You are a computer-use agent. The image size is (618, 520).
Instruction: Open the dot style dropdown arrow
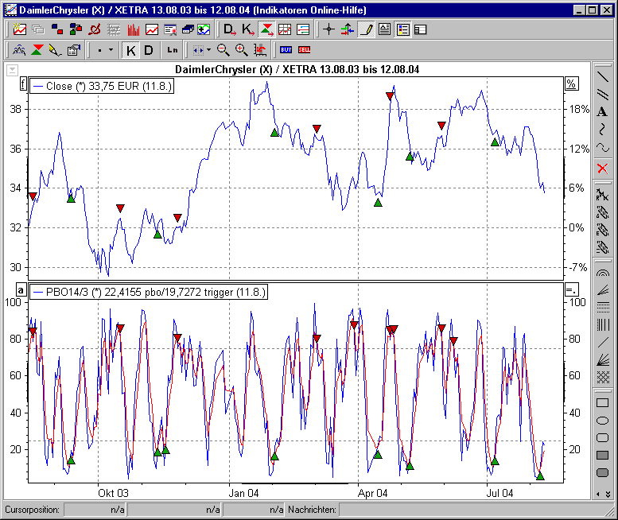point(111,50)
